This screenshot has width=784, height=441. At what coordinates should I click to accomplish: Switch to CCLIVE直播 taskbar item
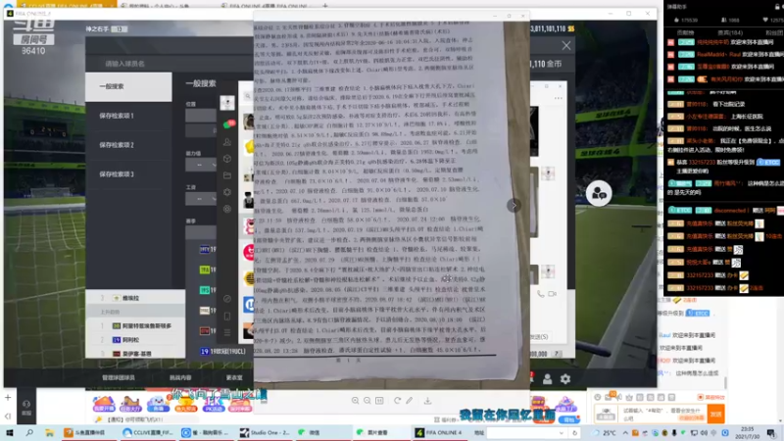[x=149, y=433]
